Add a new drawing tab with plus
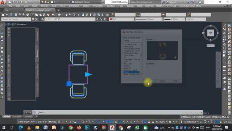The width and height of the screenshot is (232, 131). [58, 10]
